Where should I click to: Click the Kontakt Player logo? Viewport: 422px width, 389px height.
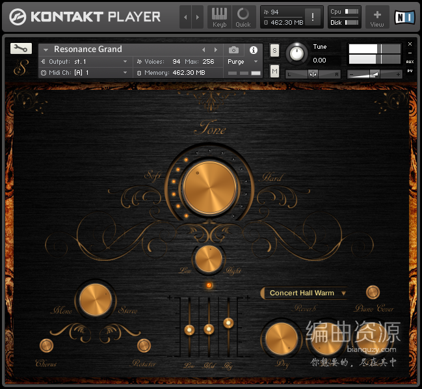pos(85,17)
